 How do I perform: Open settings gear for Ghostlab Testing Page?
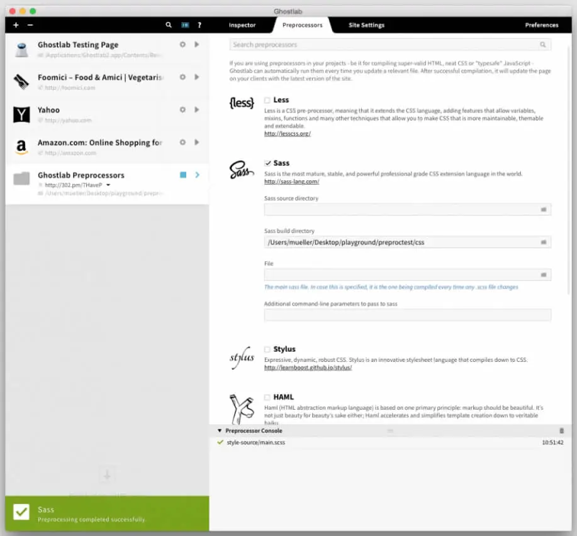tap(182, 45)
